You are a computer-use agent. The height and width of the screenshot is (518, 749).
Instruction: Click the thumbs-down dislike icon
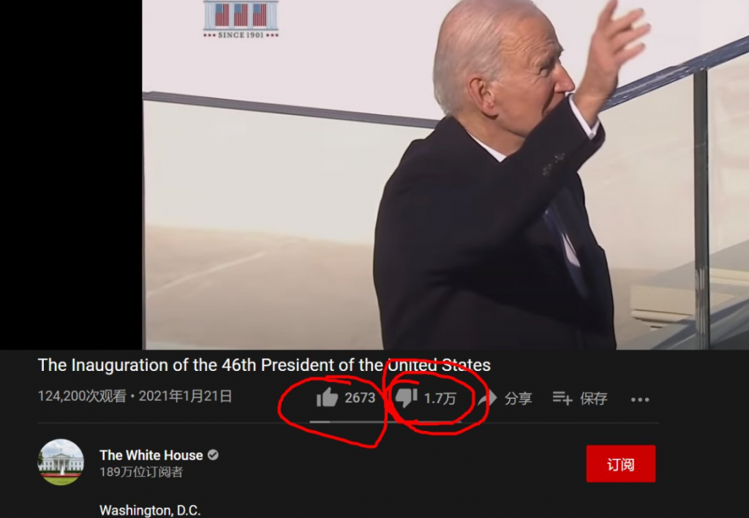(x=407, y=398)
